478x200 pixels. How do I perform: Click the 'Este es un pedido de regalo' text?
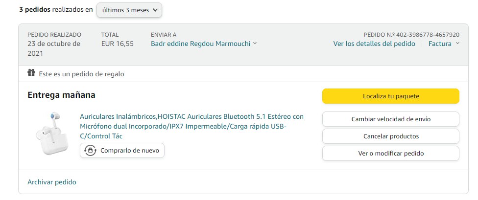[81, 74]
